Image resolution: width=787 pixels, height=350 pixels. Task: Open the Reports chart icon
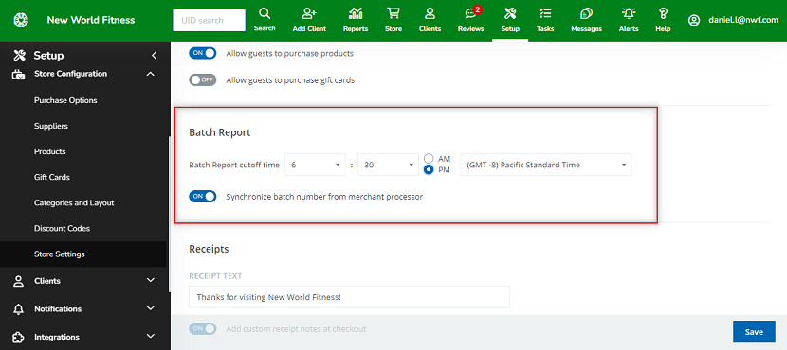[356, 13]
